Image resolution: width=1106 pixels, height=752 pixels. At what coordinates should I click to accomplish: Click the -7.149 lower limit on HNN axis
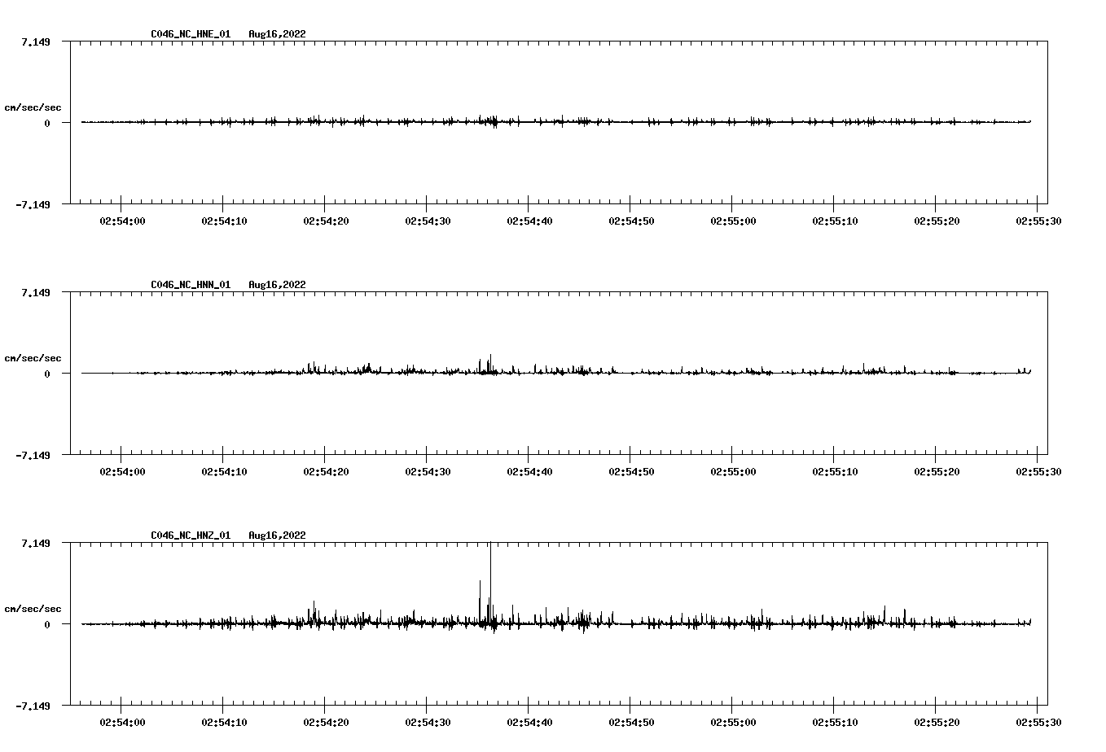[x=33, y=455]
